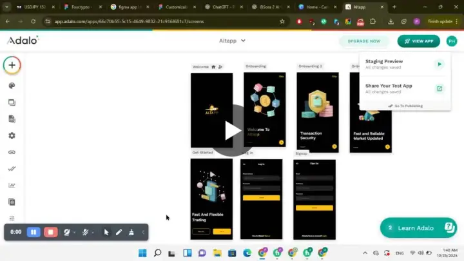Select the Onboarding 2 screen thumbnail
464x261 pixels.
318,112
